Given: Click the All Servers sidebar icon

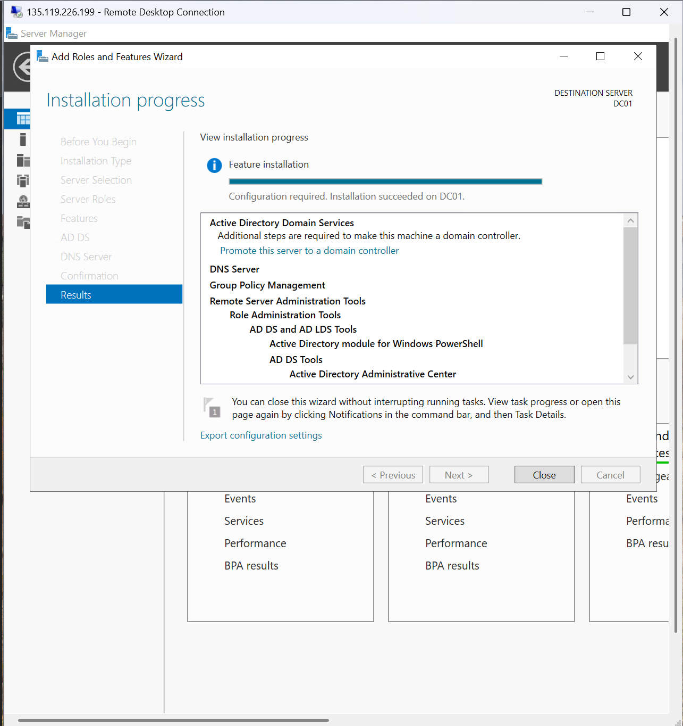Looking at the screenshot, I should tap(22, 160).
